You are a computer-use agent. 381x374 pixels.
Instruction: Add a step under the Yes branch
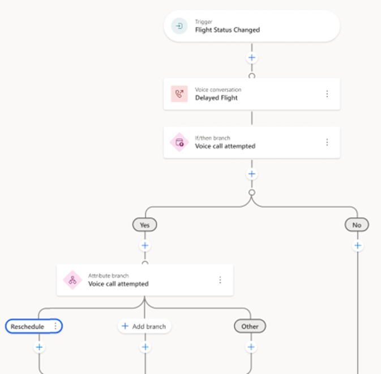pyautogui.click(x=145, y=245)
